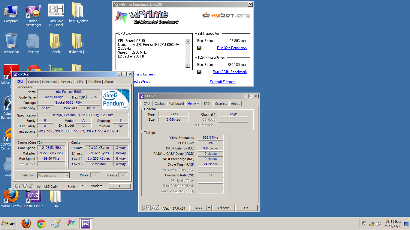
Task: Open Caches tab in right CPU-Z window
Action: pos(160,104)
